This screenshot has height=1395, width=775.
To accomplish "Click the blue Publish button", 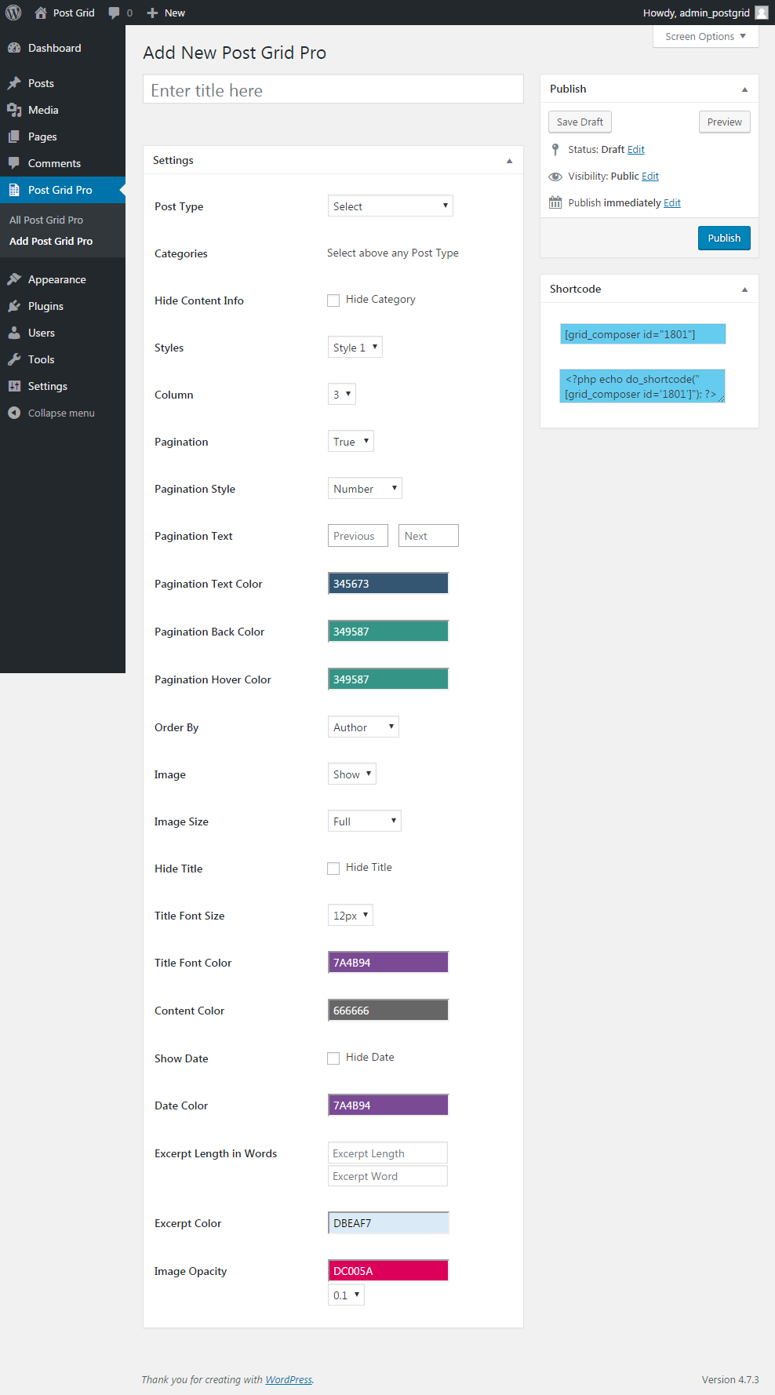I will [723, 238].
